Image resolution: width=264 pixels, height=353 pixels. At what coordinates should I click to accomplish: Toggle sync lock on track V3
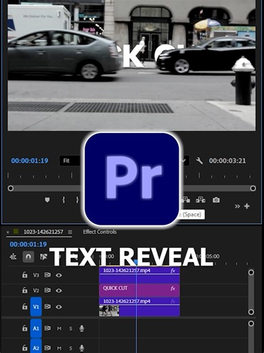47,275
